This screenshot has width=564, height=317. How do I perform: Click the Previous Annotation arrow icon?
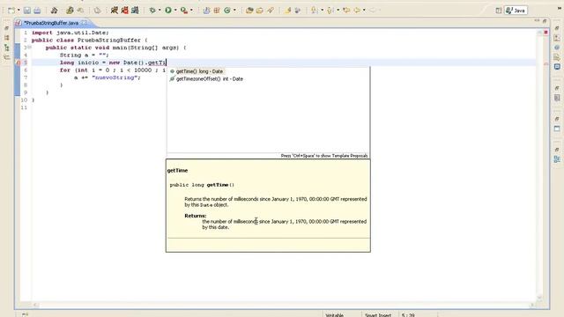coord(330,11)
